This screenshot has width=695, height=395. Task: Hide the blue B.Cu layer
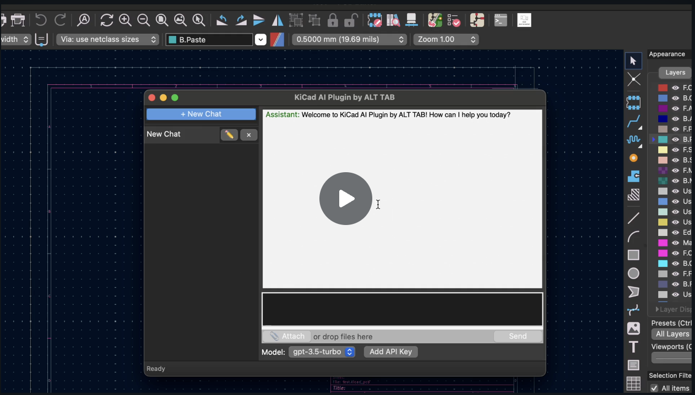click(675, 98)
